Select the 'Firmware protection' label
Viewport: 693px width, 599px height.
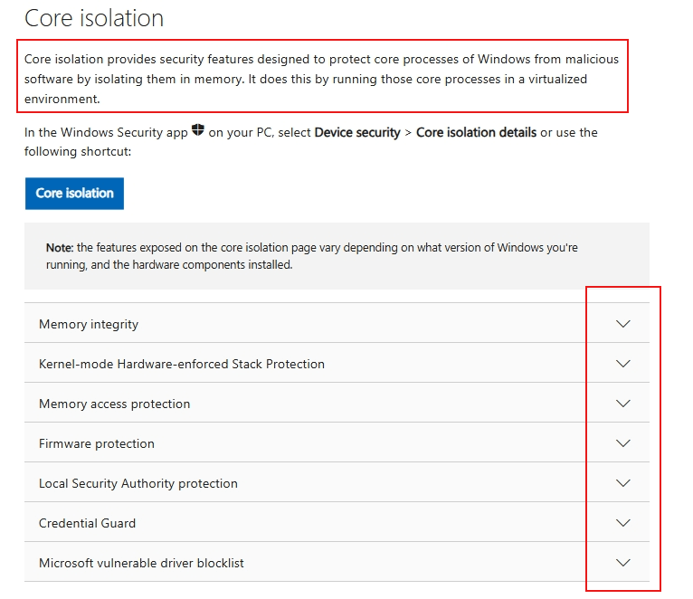96,443
